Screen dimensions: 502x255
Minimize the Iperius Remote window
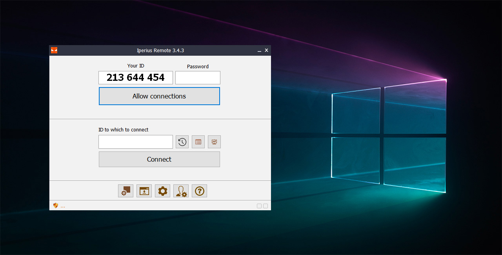click(x=259, y=51)
